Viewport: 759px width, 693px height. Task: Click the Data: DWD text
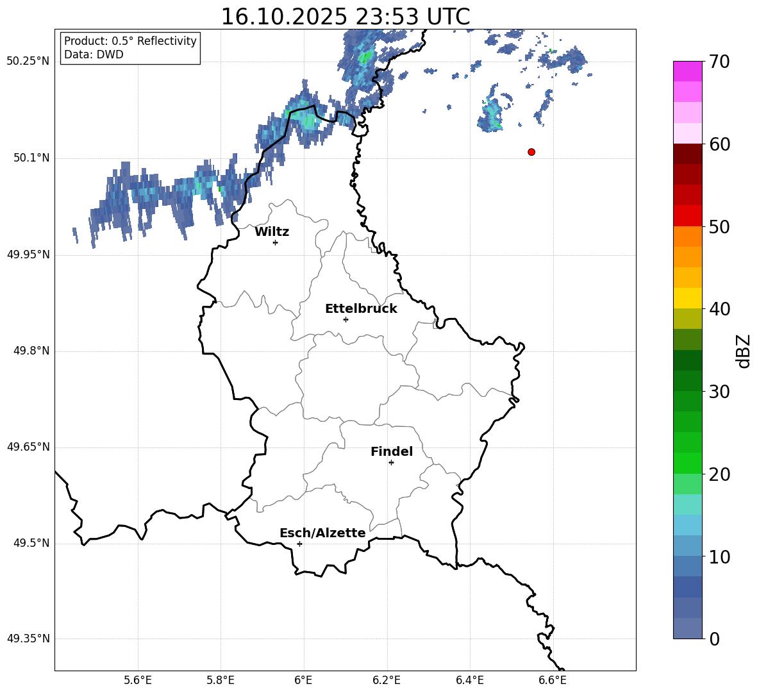pyautogui.click(x=94, y=54)
